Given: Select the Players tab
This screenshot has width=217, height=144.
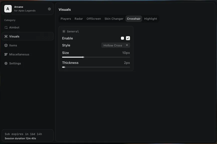Looking at the screenshot, I should pos(66,19).
